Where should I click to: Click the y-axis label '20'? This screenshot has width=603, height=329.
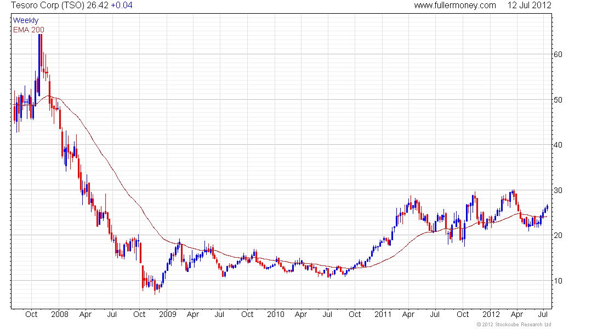(558, 235)
